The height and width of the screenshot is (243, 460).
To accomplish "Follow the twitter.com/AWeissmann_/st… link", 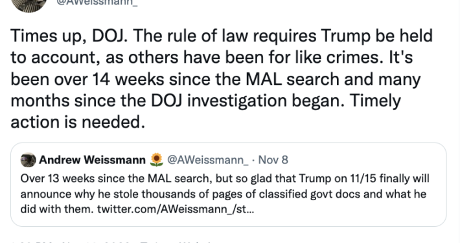I will 176,209.
